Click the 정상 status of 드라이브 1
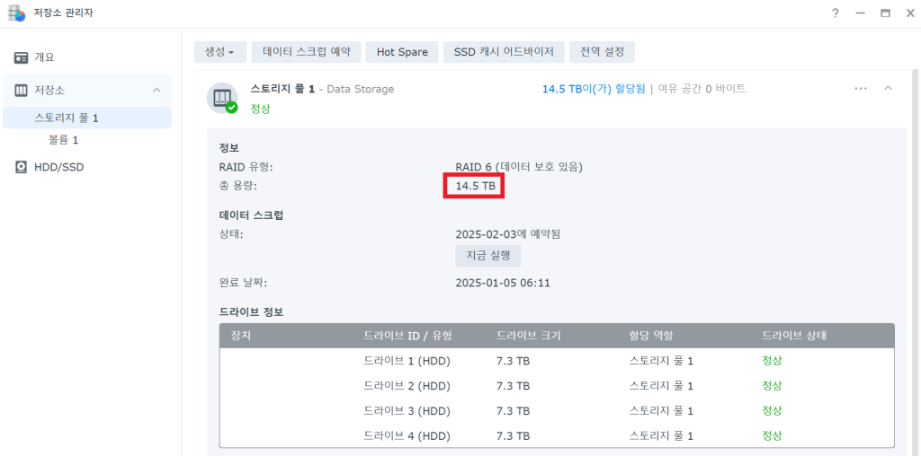The height and width of the screenshot is (456, 921). pos(772,361)
